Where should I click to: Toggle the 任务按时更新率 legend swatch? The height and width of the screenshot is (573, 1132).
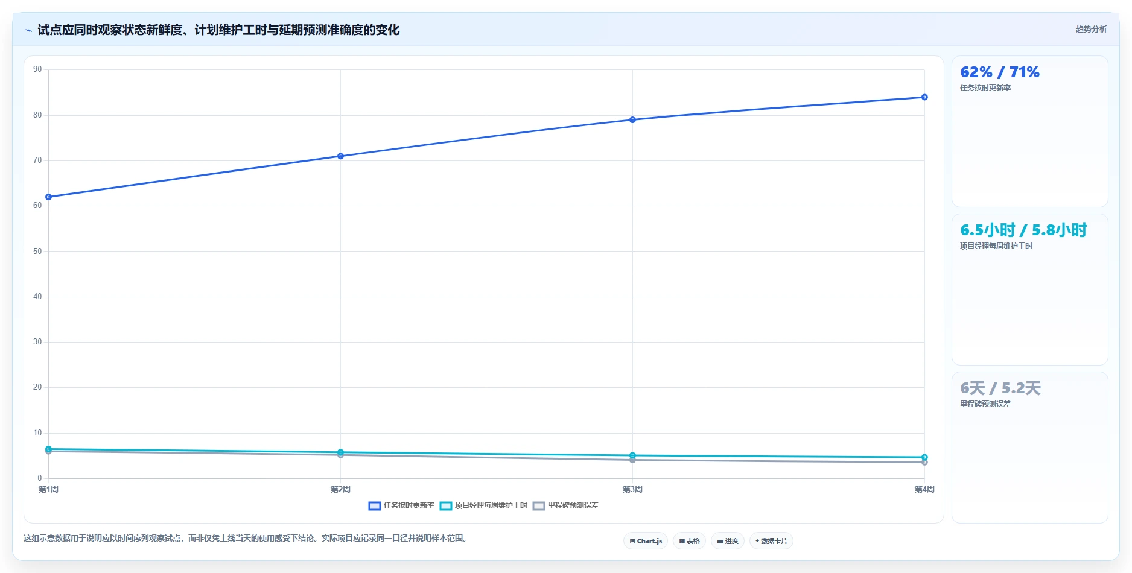click(375, 506)
